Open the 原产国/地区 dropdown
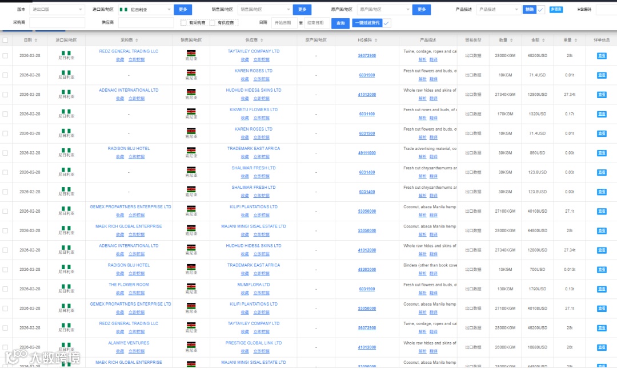Viewport: 617px width, 369px height. tap(384, 10)
